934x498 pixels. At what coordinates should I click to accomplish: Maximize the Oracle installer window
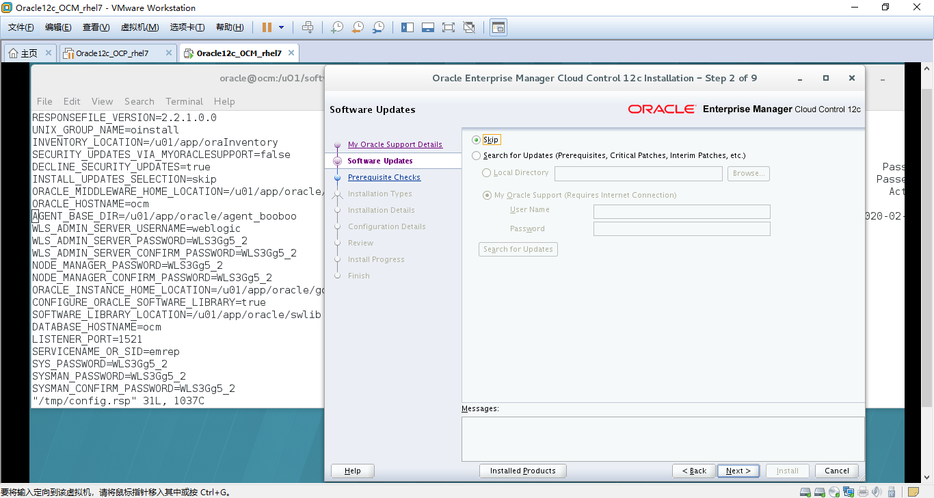(x=826, y=78)
